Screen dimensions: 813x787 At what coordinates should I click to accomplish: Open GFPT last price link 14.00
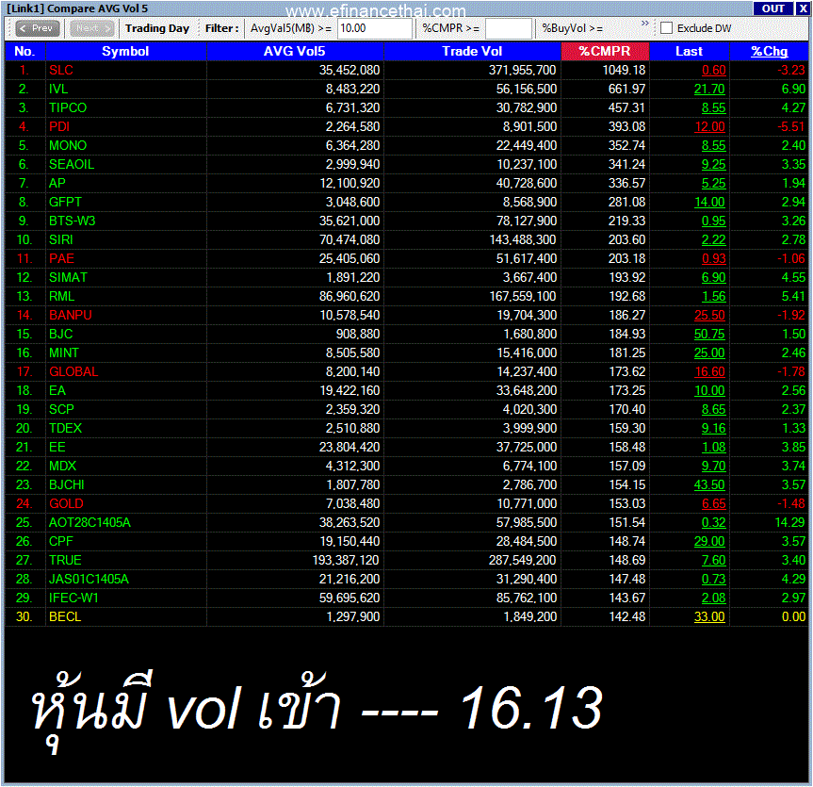709,203
